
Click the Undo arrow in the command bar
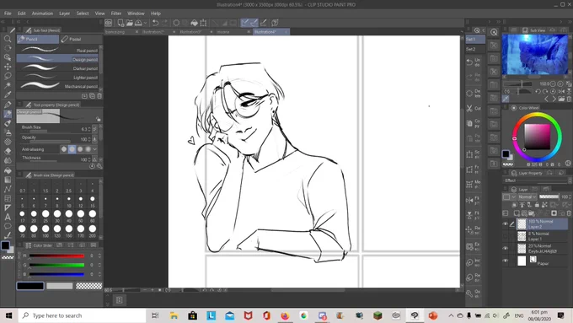[x=155, y=23]
